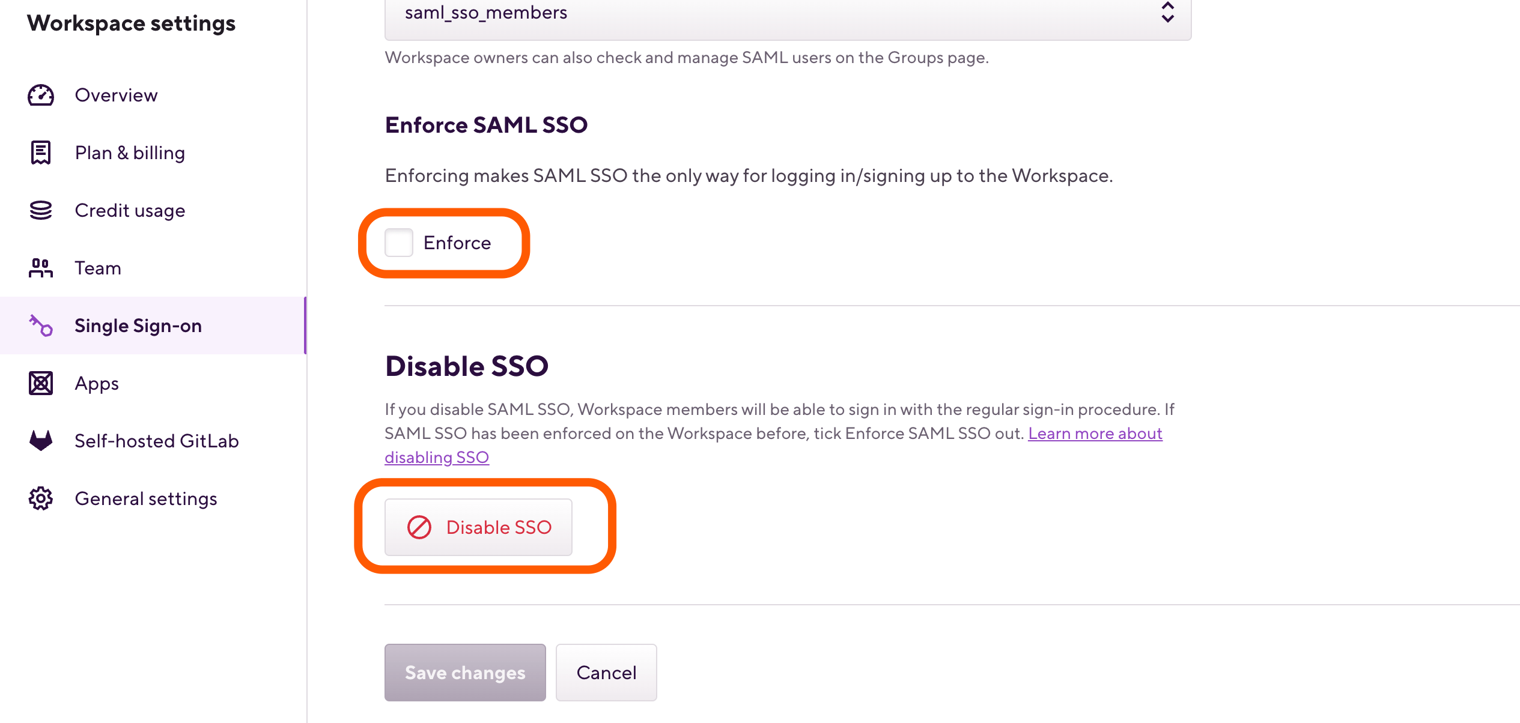The width and height of the screenshot is (1520, 723).
Task: Enable the Enforce SAML SSO checkbox
Action: point(398,243)
